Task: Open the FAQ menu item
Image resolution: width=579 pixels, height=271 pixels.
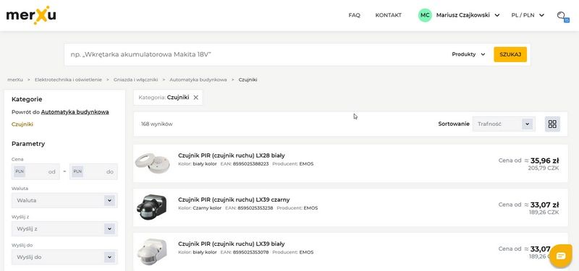Action: (354, 15)
